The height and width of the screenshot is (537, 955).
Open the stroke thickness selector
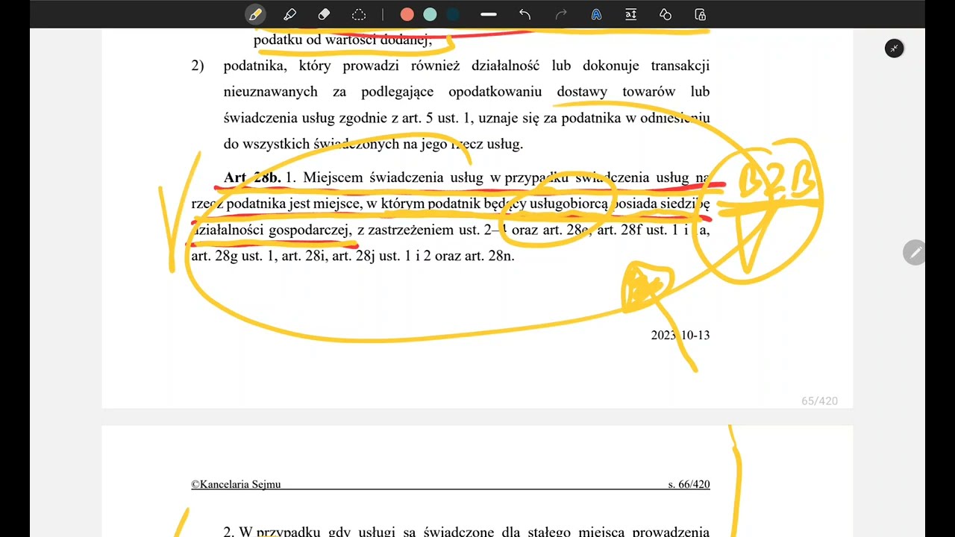click(489, 14)
